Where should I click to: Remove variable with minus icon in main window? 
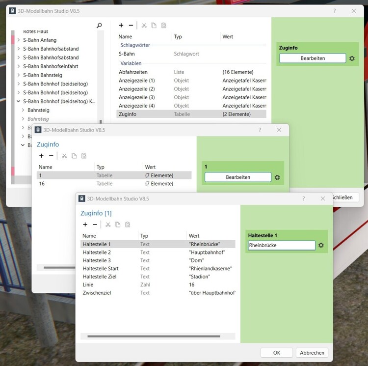[x=131, y=26]
